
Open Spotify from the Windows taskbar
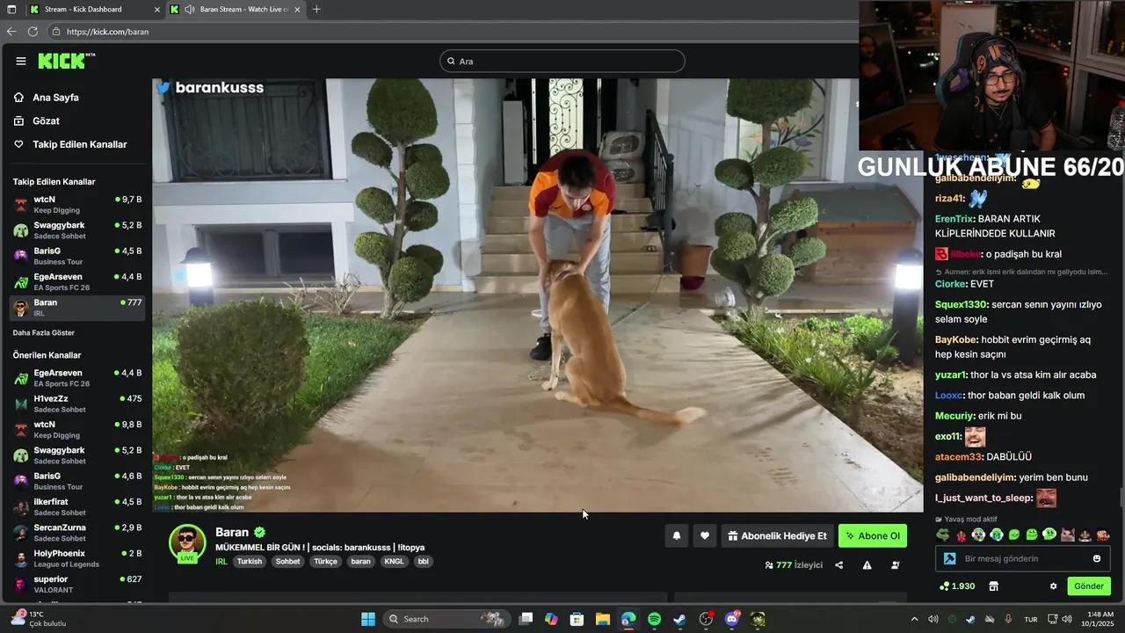(654, 619)
